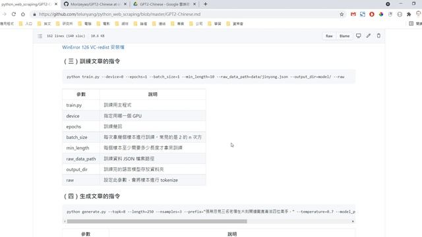Open the reading list icon on bookmarks bar

[411, 24]
